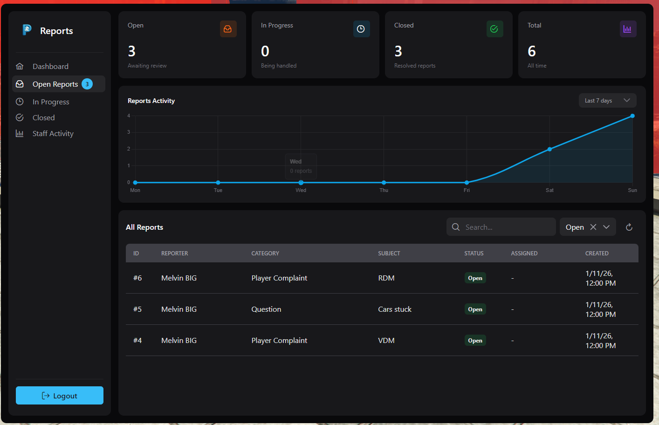Click the Open Reports count badge
This screenshot has height=425, width=659.
coord(87,84)
